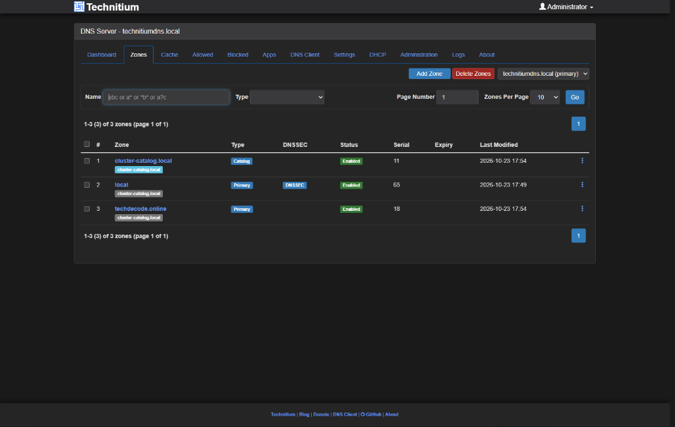Viewport: 675px width, 427px height.
Task: Click the Page Number input field
Action: coord(457,98)
